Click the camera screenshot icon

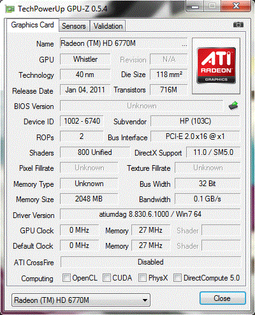pyautogui.click(x=238, y=25)
